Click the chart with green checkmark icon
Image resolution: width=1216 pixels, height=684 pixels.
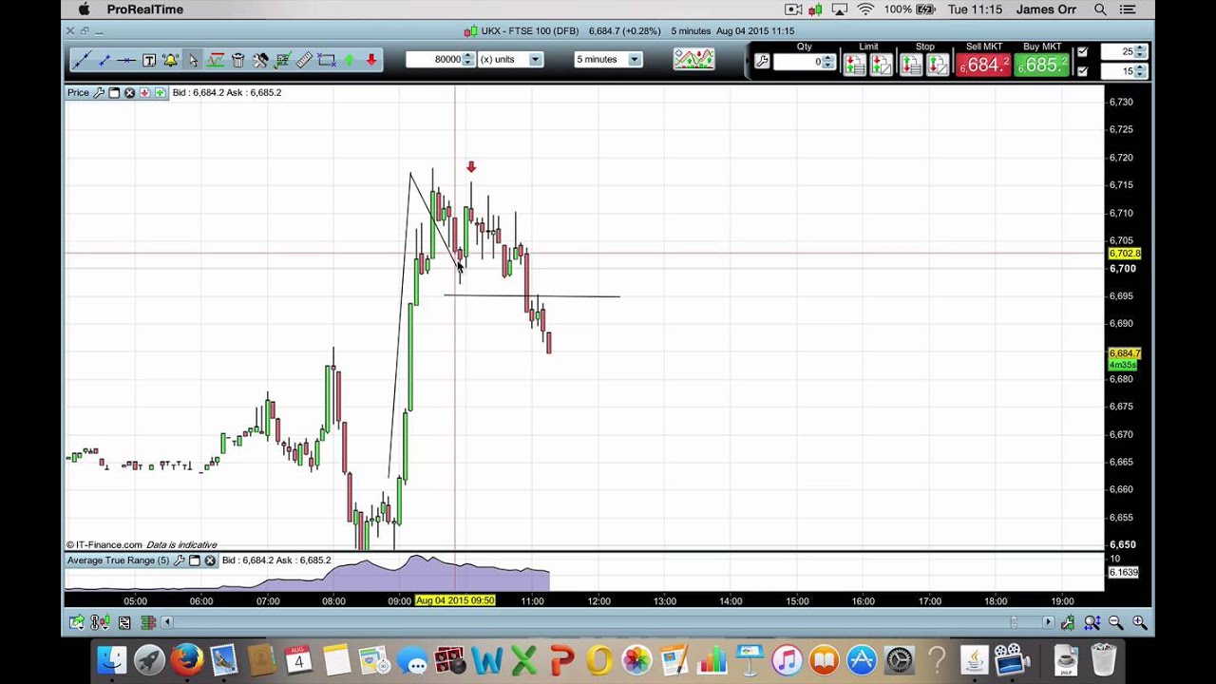click(x=282, y=60)
